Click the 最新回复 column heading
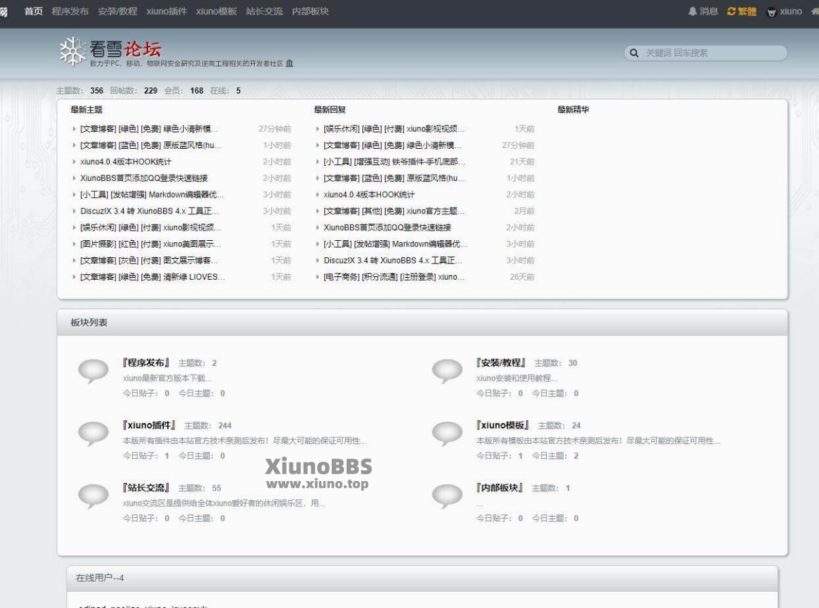This screenshot has height=608, width=819. 330,109
